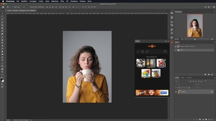The height and width of the screenshot is (121, 216).
Task: Toggle Auto-Select checkbox in options bar
Action: [13, 7]
